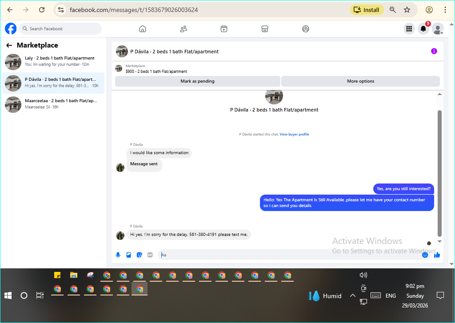Choose a GIF with the GIF icon
Viewport: 455px width, 323px height.
pyautogui.click(x=150, y=255)
